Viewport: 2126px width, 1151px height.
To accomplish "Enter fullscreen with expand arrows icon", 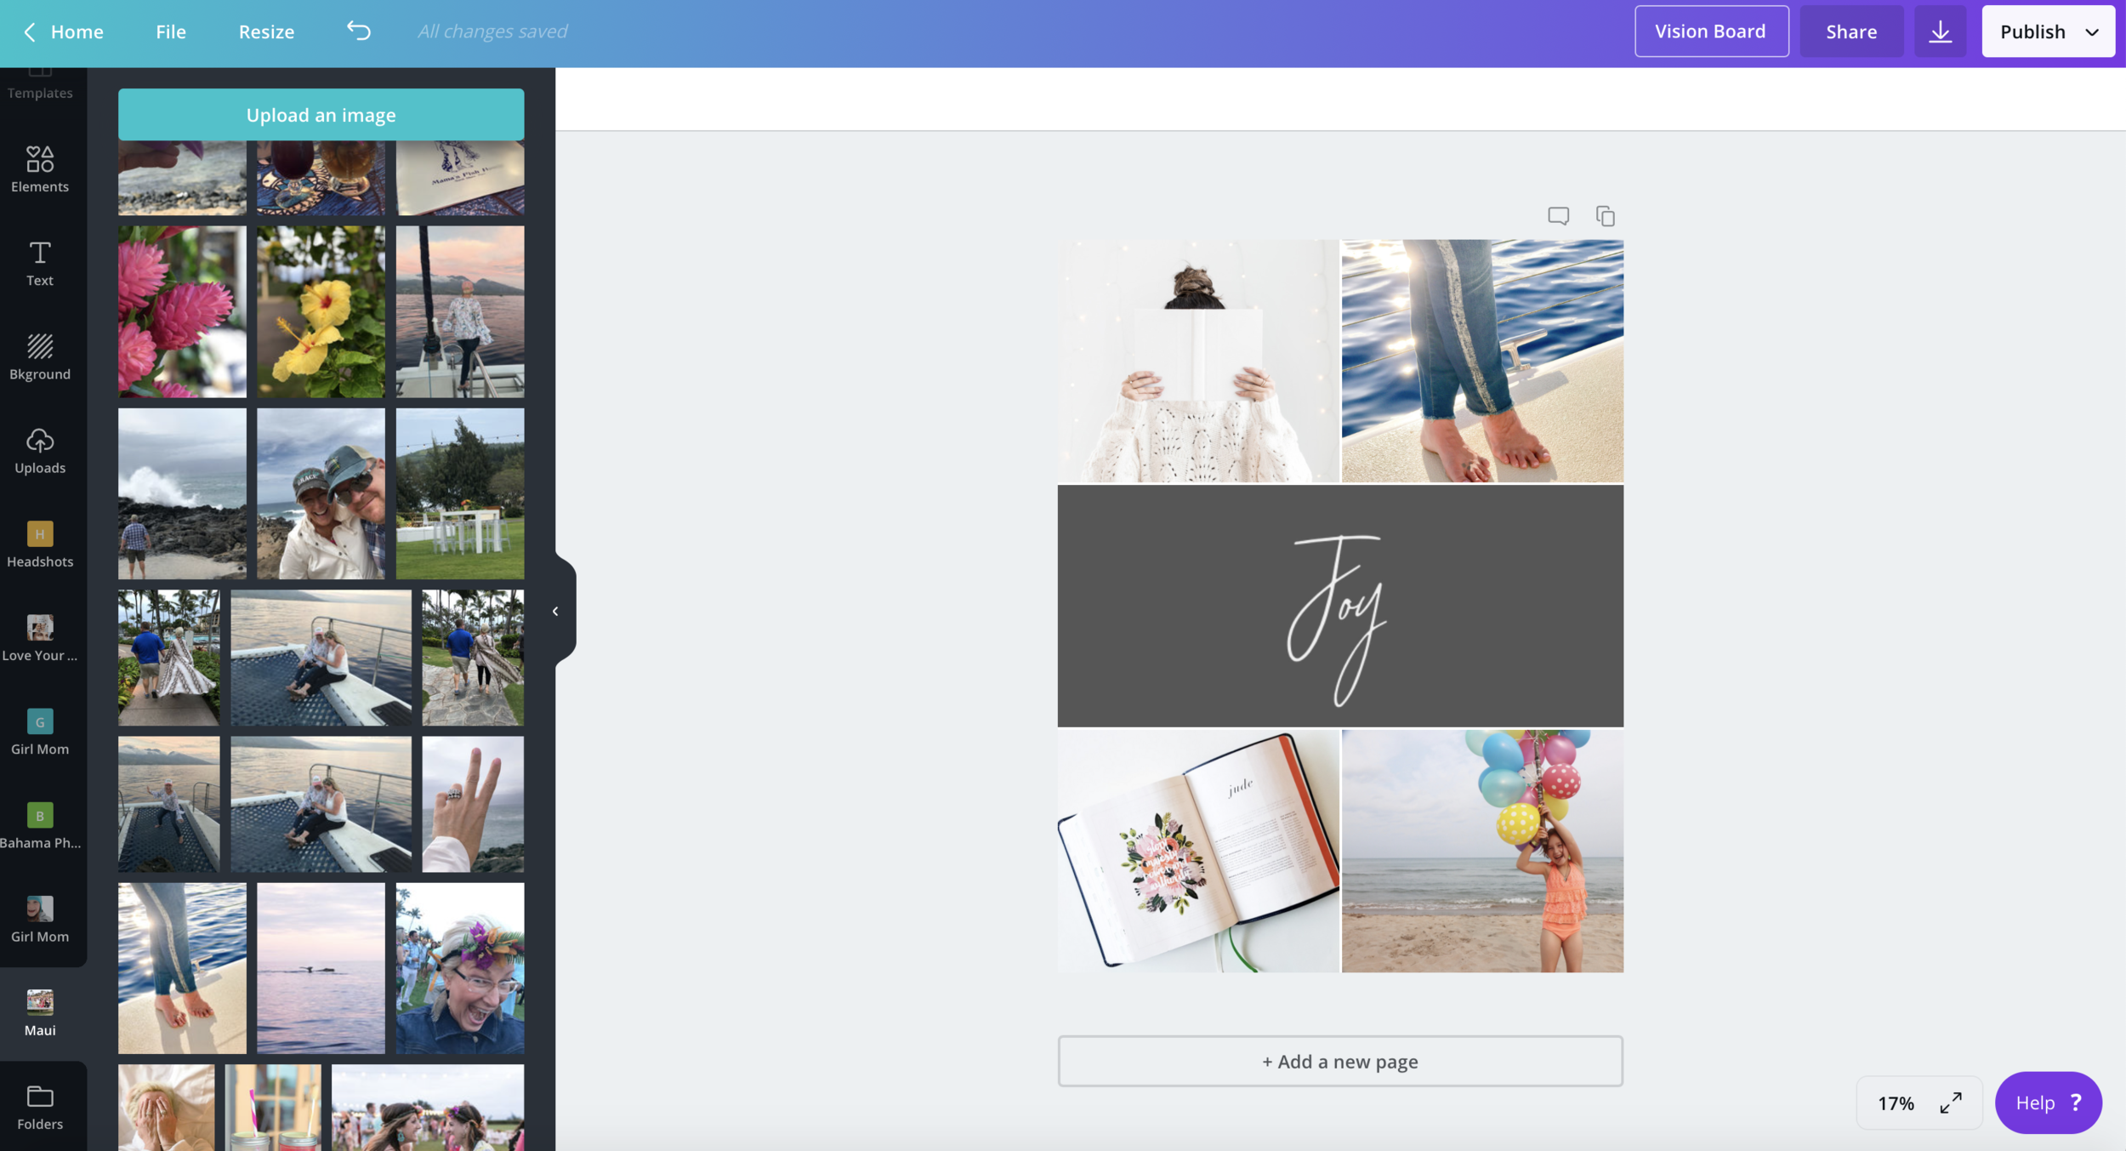I will [x=1951, y=1103].
